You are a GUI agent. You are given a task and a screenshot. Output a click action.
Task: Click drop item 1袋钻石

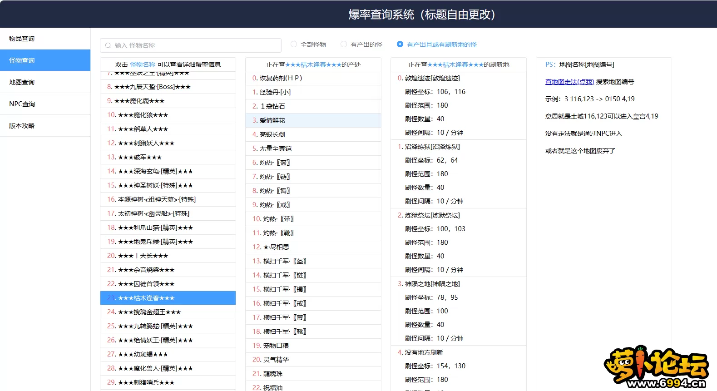click(313, 106)
